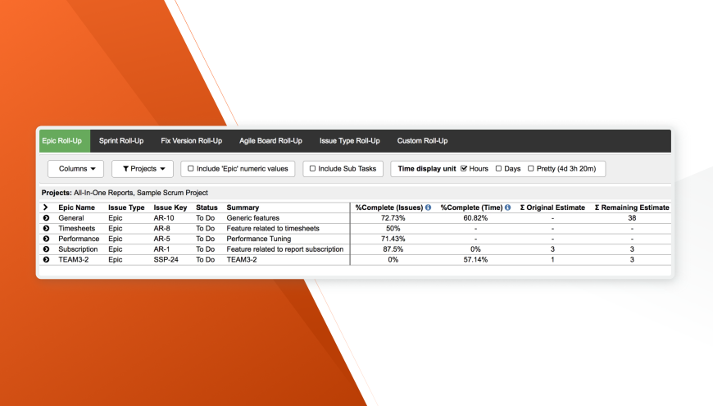The width and height of the screenshot is (713, 406).
Task: Click the AR-10 issue key
Action: [164, 218]
